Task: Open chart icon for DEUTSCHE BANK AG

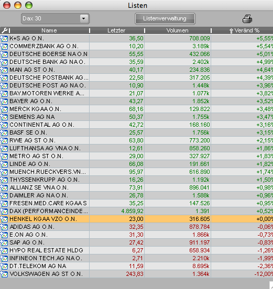Action: click(4, 62)
